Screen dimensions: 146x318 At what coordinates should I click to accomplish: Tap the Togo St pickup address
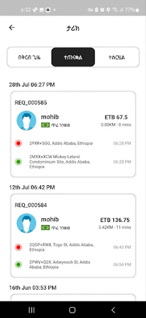[x=61, y=247]
